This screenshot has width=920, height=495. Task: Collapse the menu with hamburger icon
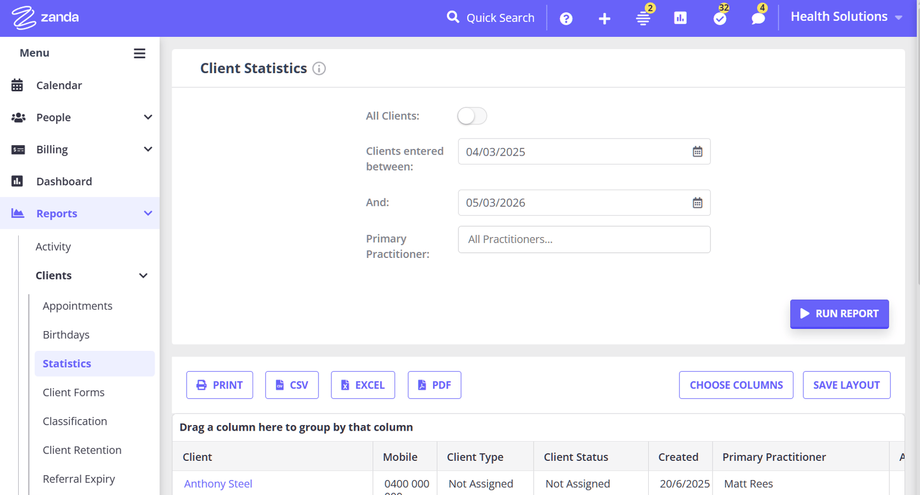[139, 53]
